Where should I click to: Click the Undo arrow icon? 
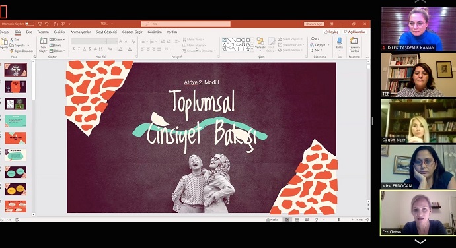pyautogui.click(x=46, y=24)
